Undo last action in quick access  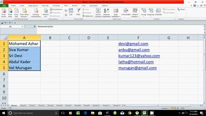tap(5, 23)
